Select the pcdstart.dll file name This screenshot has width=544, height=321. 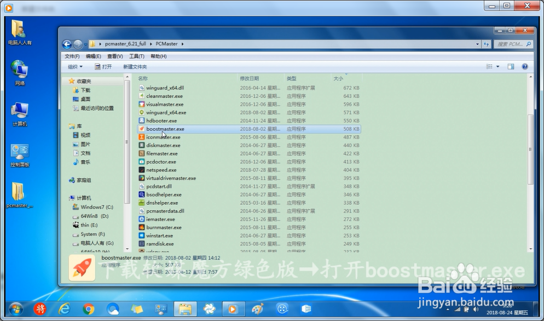[x=159, y=186]
